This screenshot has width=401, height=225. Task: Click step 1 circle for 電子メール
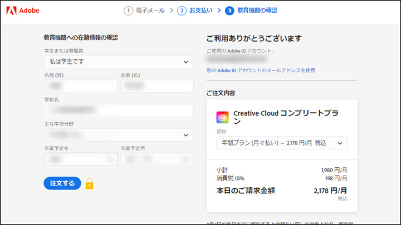[x=129, y=11]
